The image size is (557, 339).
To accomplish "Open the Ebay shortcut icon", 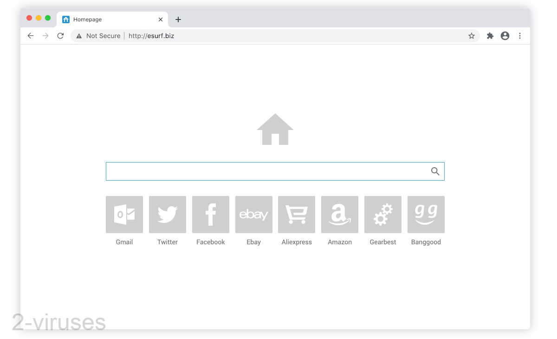I will tap(253, 215).
